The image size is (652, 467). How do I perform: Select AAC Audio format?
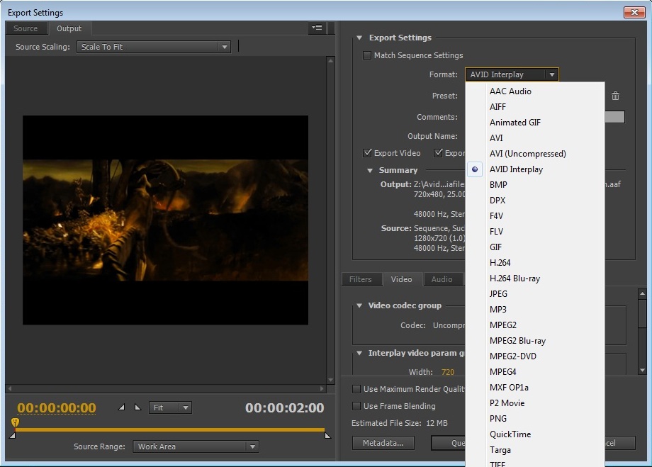coord(535,91)
